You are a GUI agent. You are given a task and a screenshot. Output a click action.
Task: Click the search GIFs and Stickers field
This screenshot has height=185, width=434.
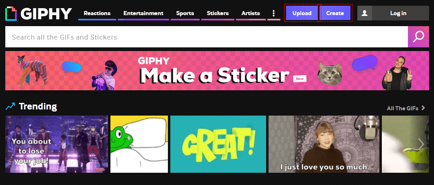tap(207, 37)
